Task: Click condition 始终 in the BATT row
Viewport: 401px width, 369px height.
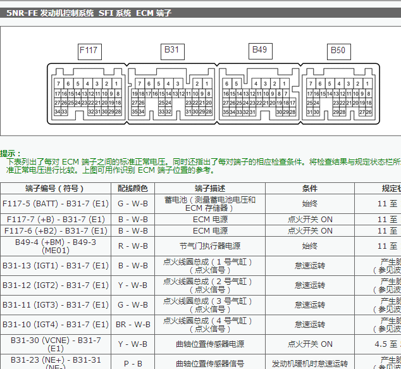Action: click(310, 204)
